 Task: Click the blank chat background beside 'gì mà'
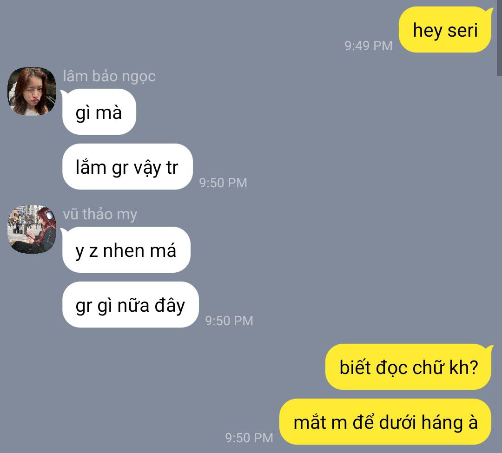pos(288,112)
